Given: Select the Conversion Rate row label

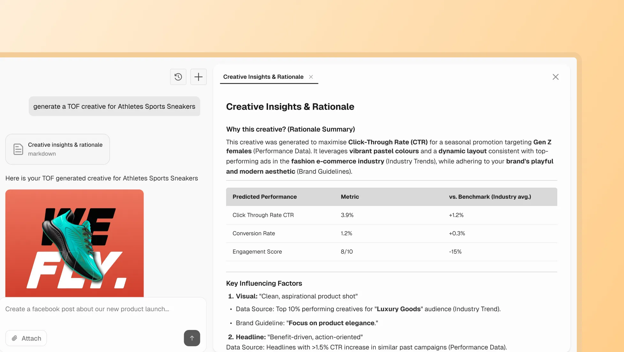Looking at the screenshot, I should [x=254, y=233].
